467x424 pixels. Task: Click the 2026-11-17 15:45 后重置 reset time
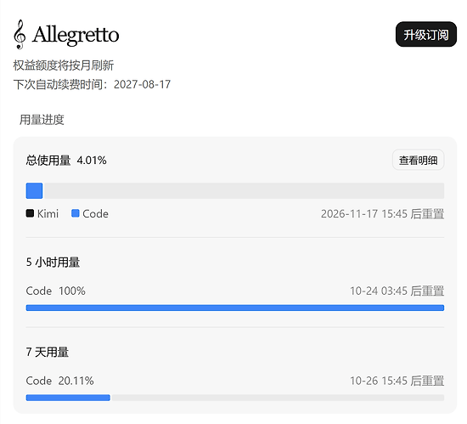[x=382, y=214]
